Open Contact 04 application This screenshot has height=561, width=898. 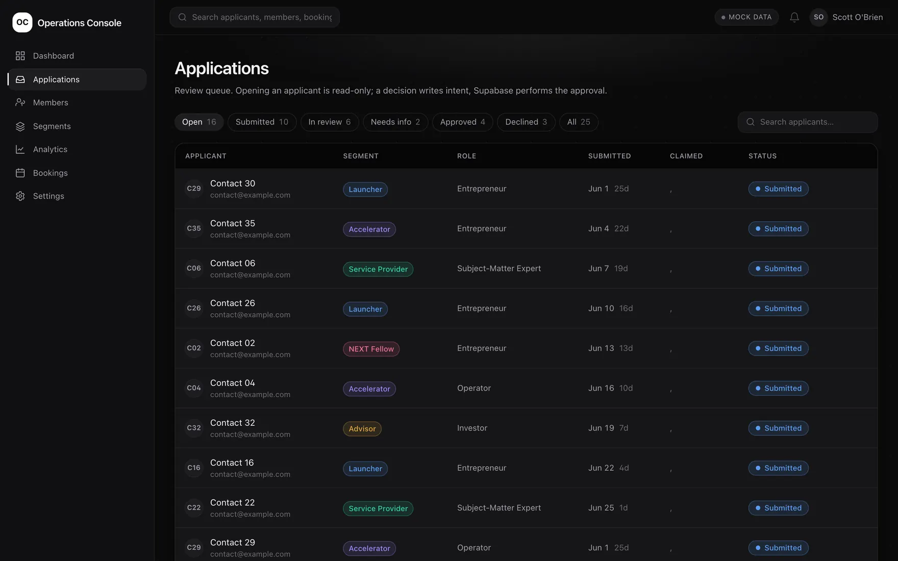(x=526, y=388)
